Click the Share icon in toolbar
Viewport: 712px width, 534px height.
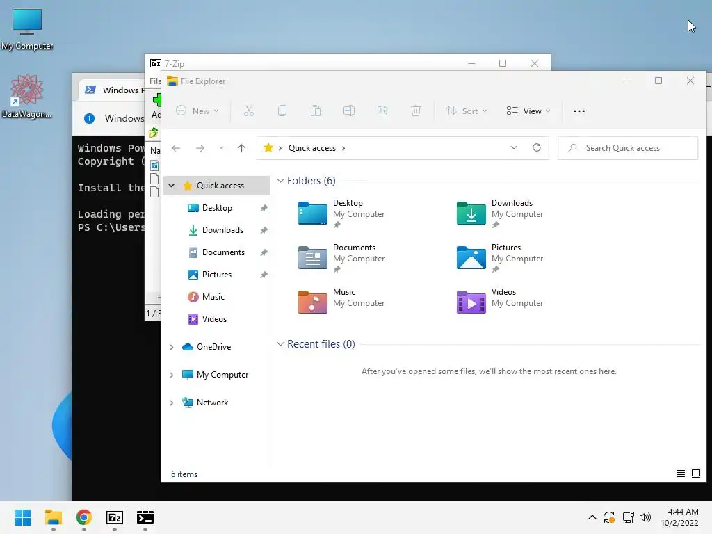[x=382, y=111]
